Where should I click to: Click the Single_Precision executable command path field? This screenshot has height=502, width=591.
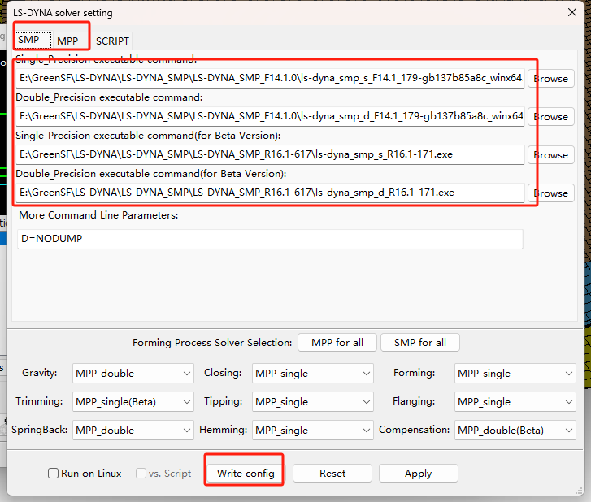pyautogui.click(x=271, y=78)
